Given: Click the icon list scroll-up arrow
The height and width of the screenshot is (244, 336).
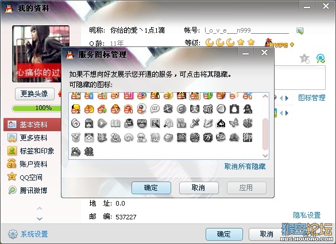Looking at the screenshot, I should click(265, 96).
